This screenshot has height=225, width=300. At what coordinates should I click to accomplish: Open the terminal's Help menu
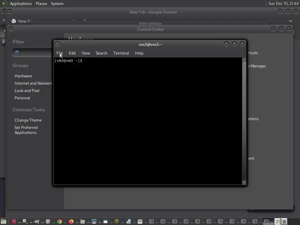pos(139,53)
